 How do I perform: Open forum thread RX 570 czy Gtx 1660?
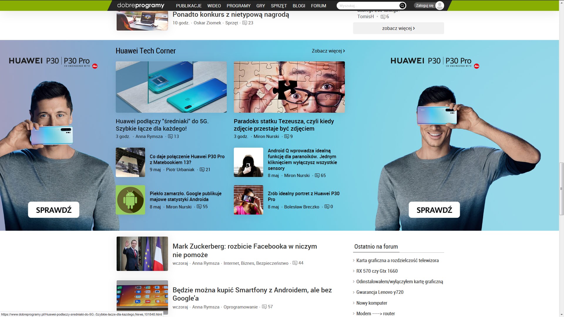pos(377,271)
